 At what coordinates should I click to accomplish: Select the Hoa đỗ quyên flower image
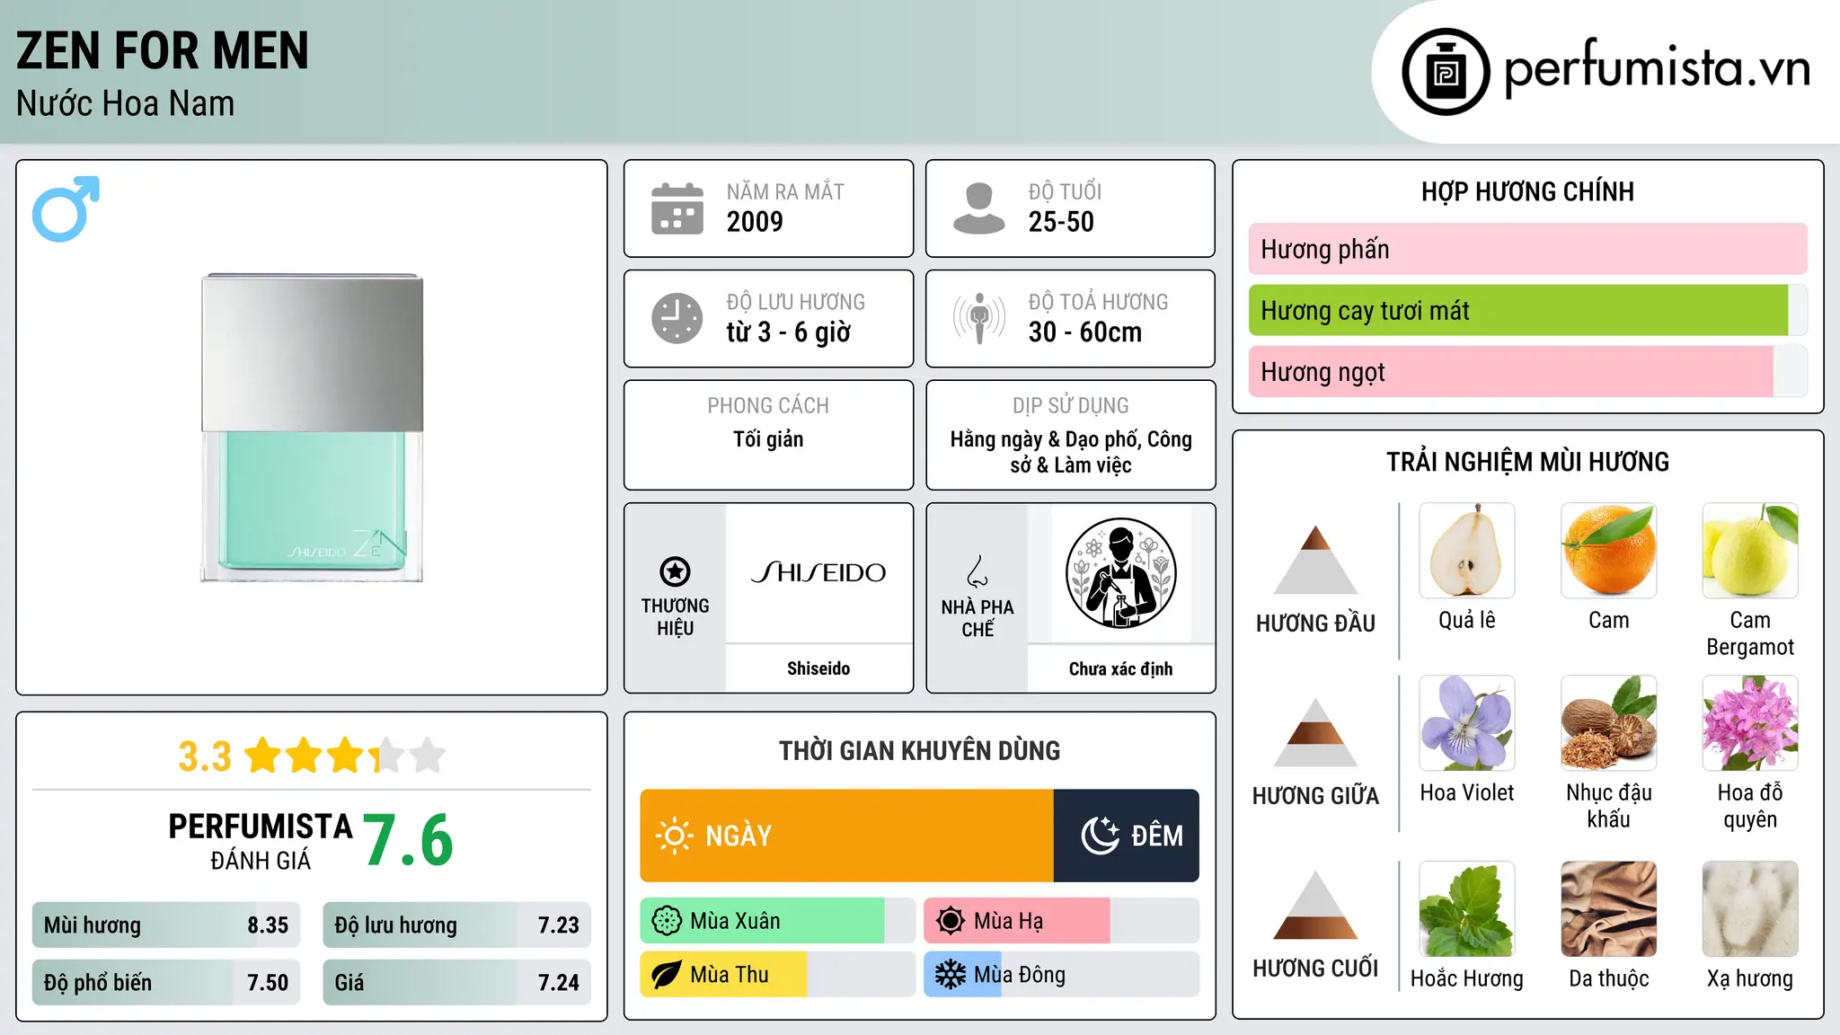coord(1750,723)
